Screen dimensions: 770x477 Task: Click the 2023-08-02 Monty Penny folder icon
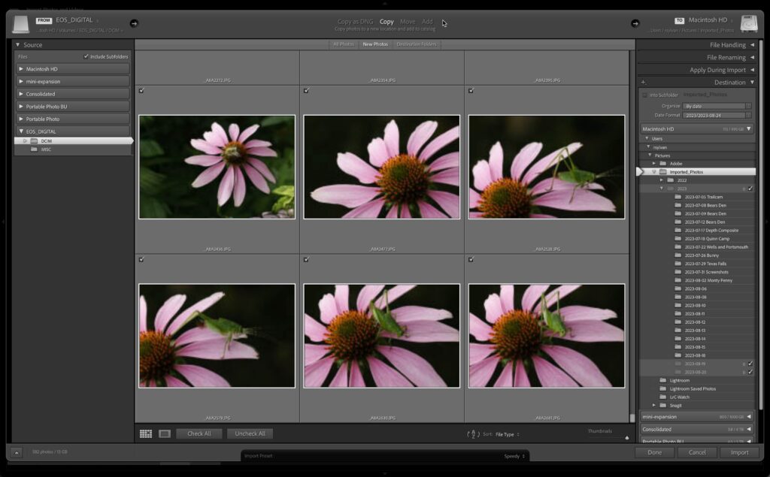(x=678, y=280)
